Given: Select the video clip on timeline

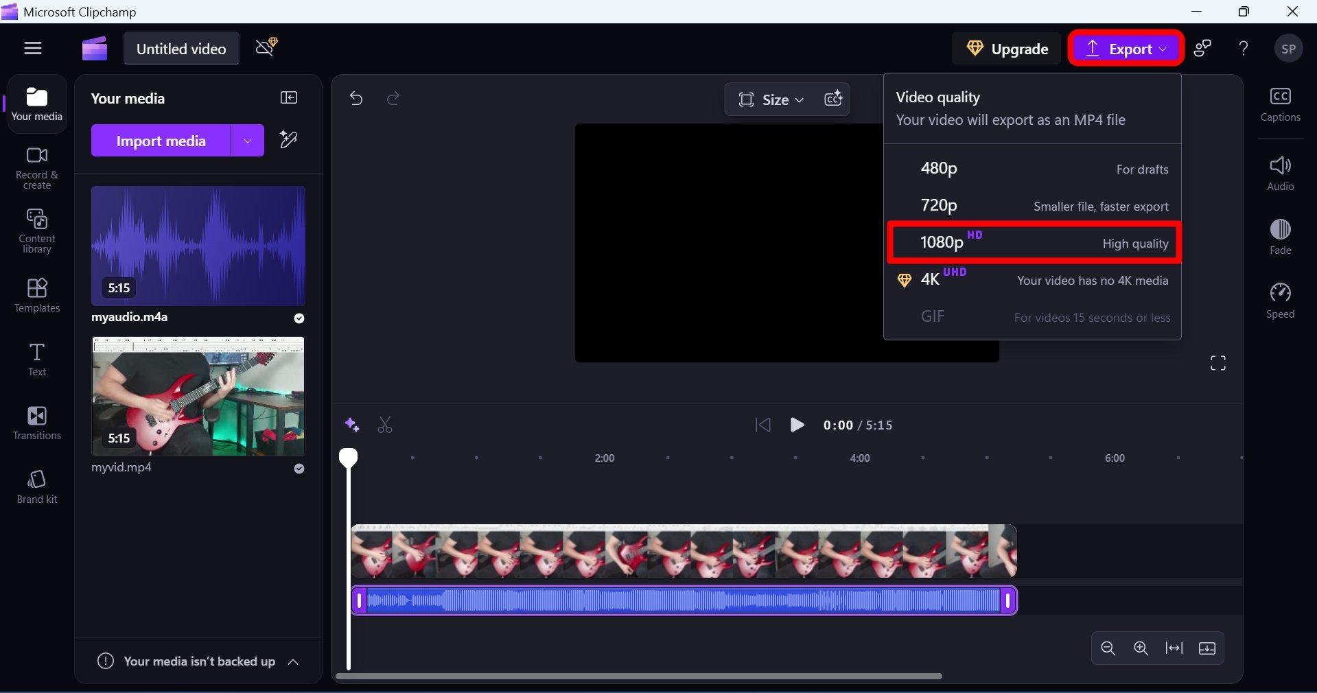Looking at the screenshot, I should point(684,551).
